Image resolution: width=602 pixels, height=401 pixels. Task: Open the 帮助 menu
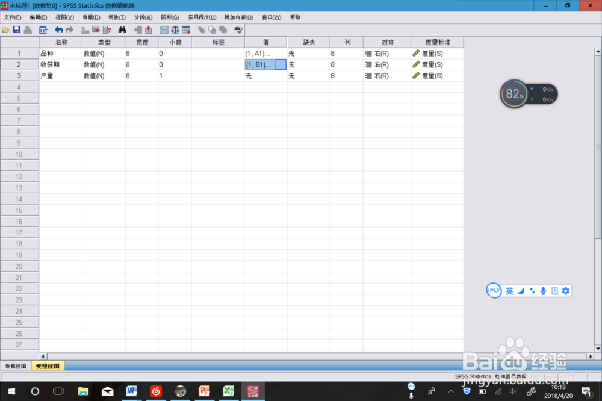point(295,17)
